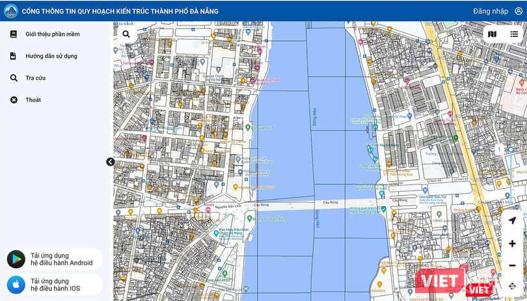This screenshot has width=527, height=301.
Task: Click the locate-me arrow icon
Action: (512, 221)
